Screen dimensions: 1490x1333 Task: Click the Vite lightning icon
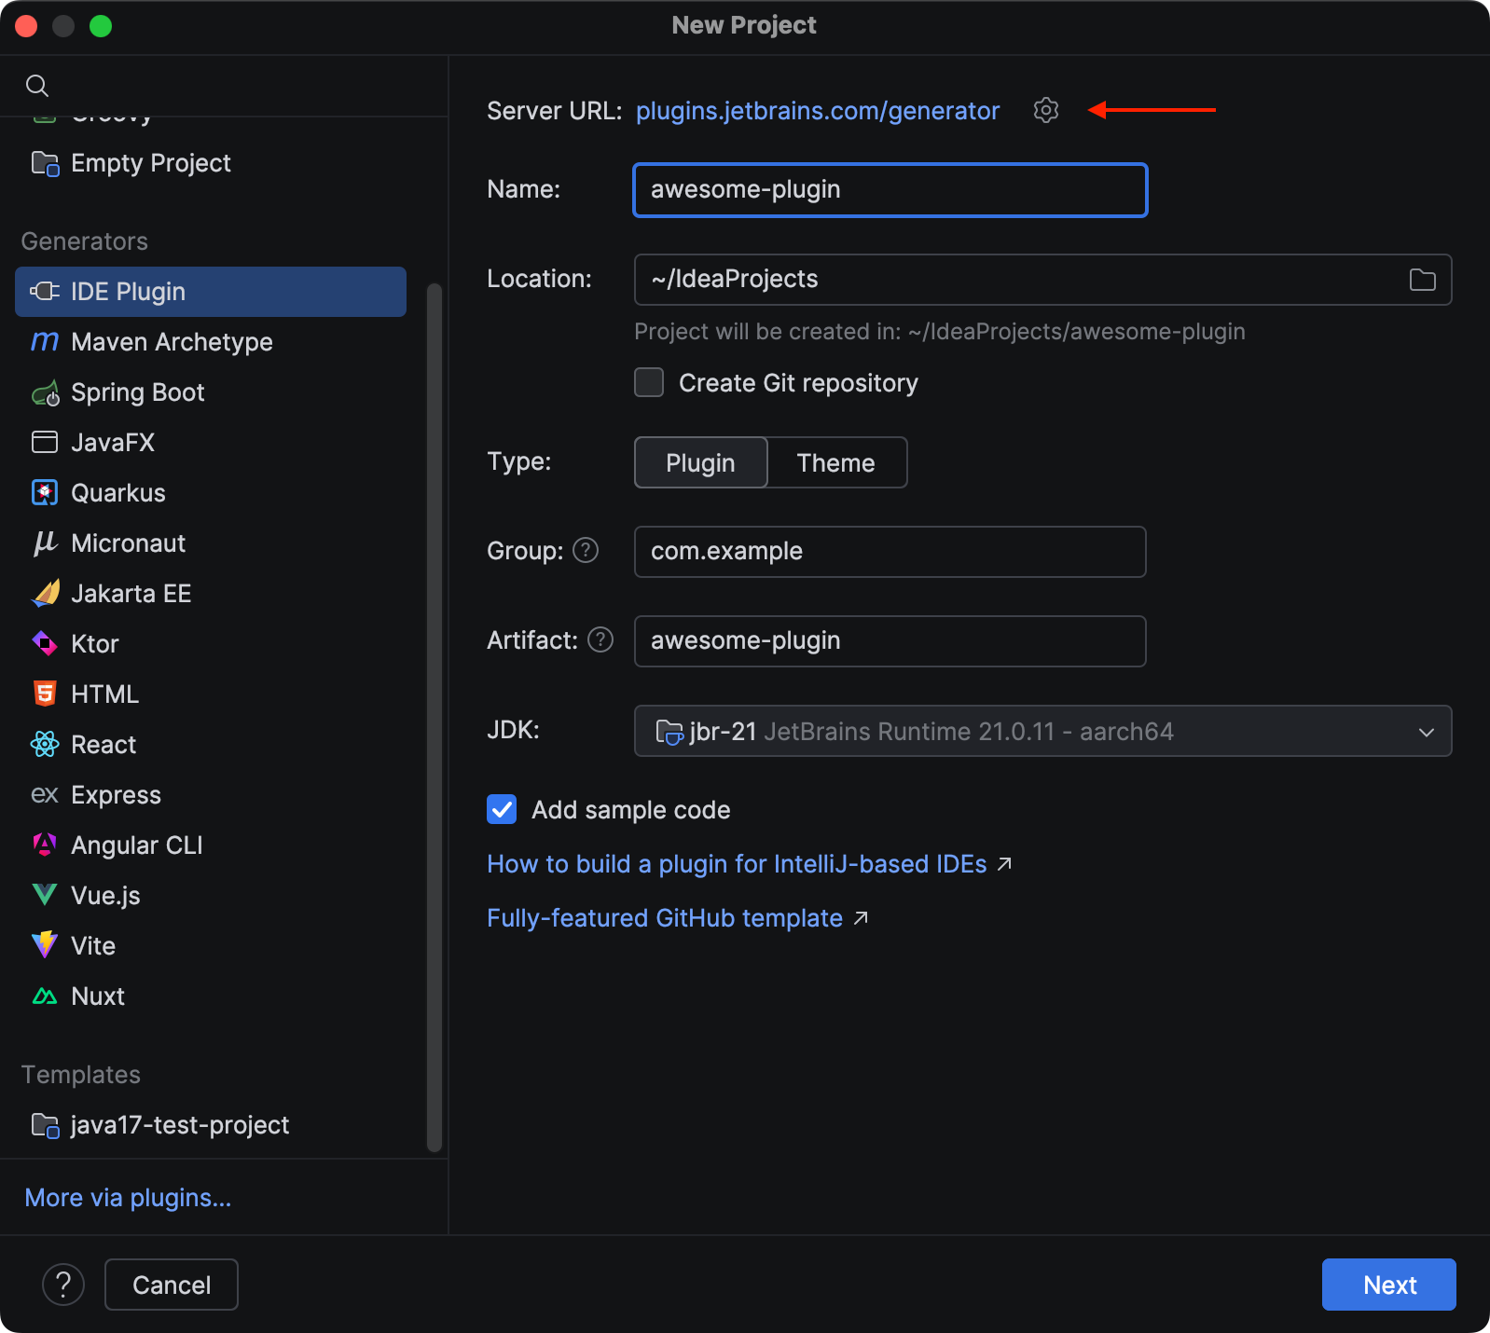[45, 946]
